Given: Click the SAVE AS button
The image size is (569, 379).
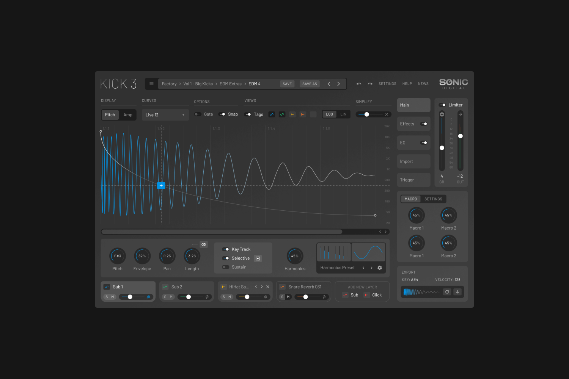Looking at the screenshot, I should tap(310, 84).
